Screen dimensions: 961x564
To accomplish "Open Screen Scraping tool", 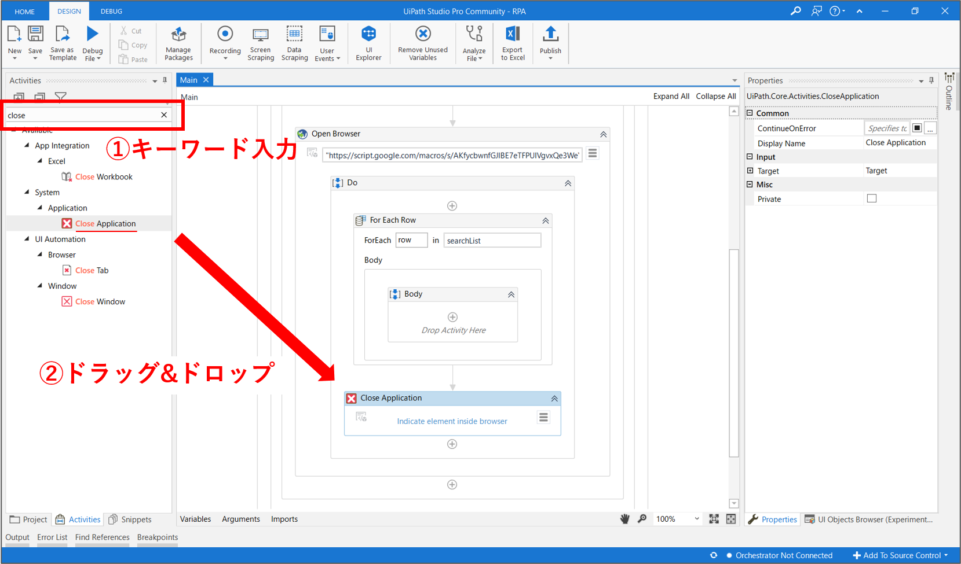I will click(261, 35).
